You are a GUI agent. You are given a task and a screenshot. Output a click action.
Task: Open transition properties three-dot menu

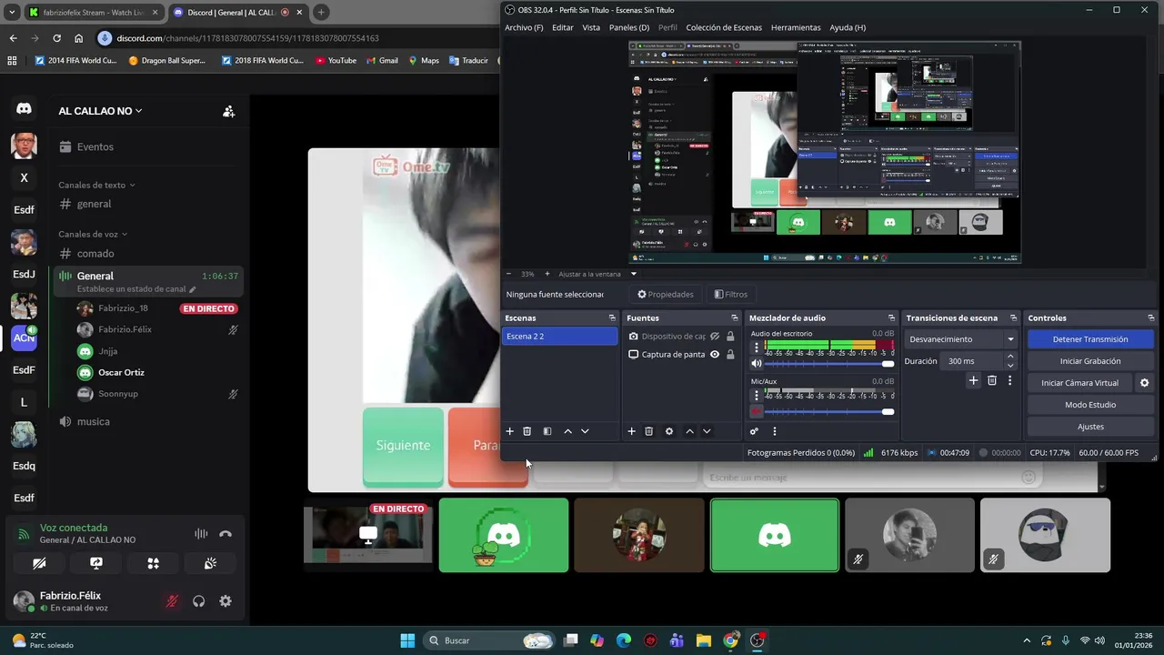coord(1009,380)
